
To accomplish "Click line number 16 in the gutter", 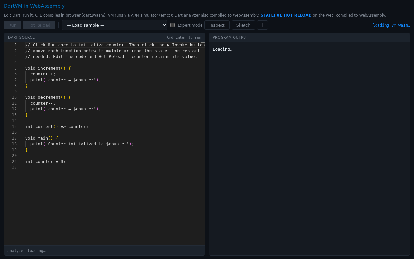I will point(14,132).
